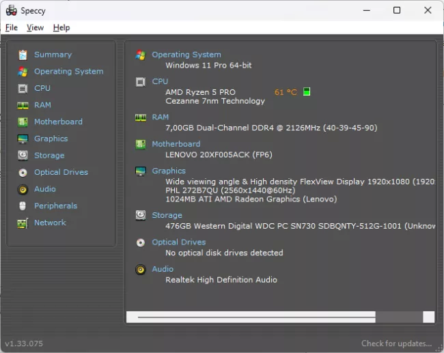The width and height of the screenshot is (444, 353).
Task: Select Graphics label in the sidebar list
Action: click(x=51, y=139)
